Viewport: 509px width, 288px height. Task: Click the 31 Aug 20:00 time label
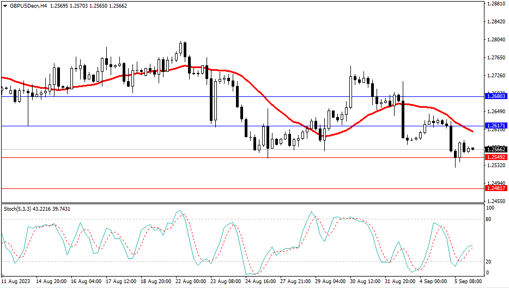click(x=400, y=282)
